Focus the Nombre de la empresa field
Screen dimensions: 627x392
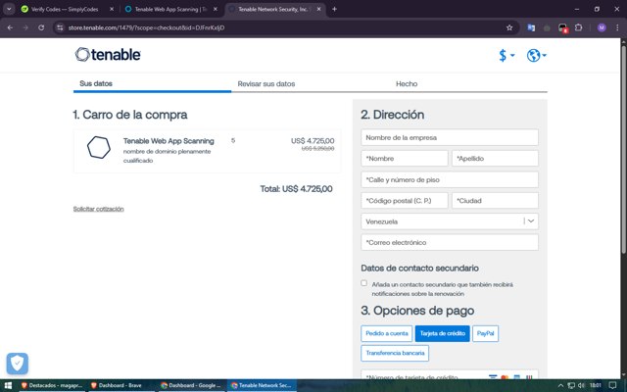click(450, 137)
